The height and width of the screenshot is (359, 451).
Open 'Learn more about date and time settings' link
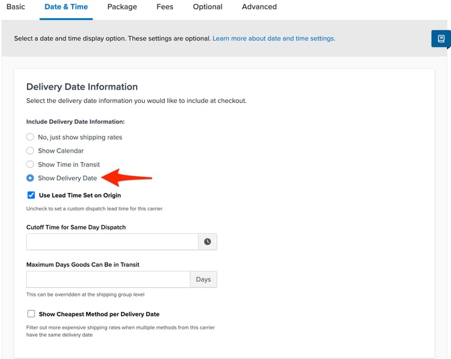[x=273, y=38]
